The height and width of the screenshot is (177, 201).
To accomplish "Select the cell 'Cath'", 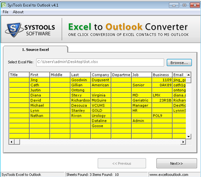I will tap(39, 85).
